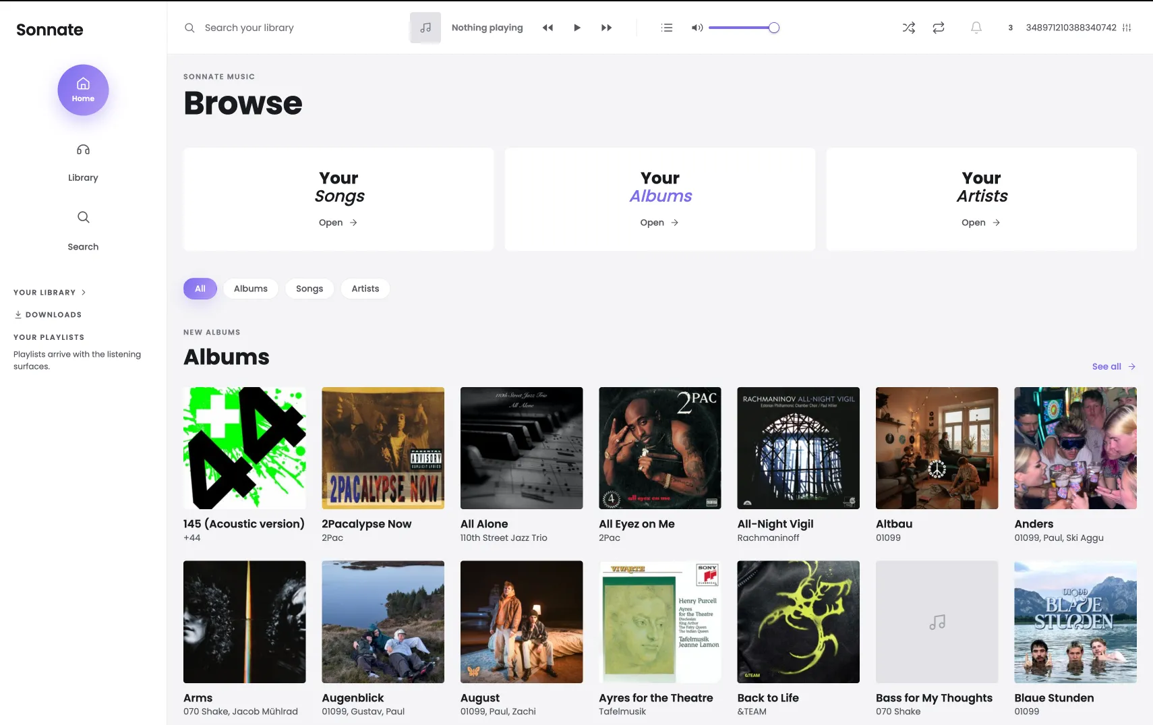This screenshot has height=725, width=1153.
Task: Open the August album cover
Action: click(x=522, y=622)
